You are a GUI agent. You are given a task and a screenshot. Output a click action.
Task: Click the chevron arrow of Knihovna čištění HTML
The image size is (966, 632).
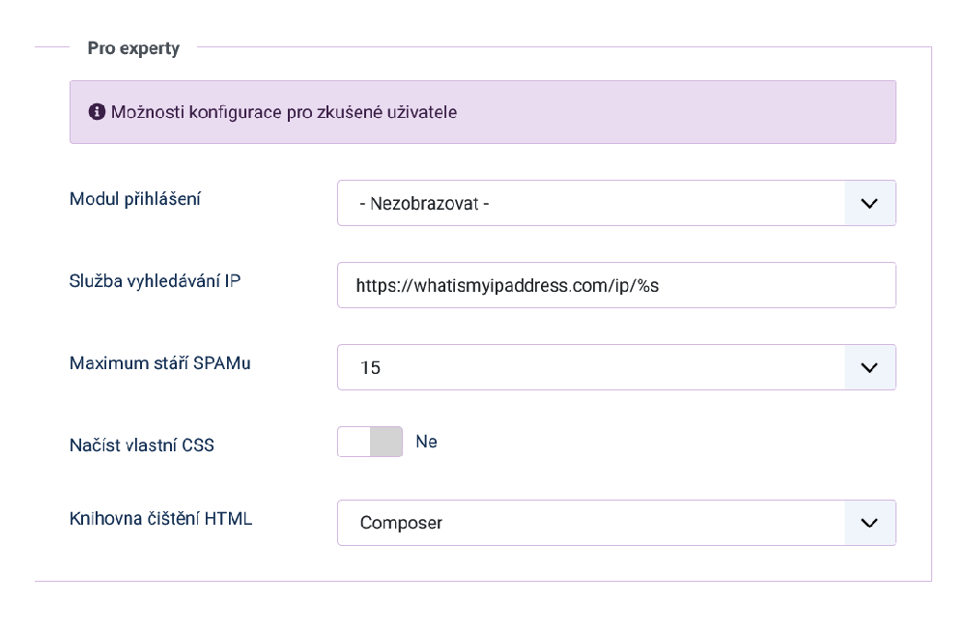[869, 523]
